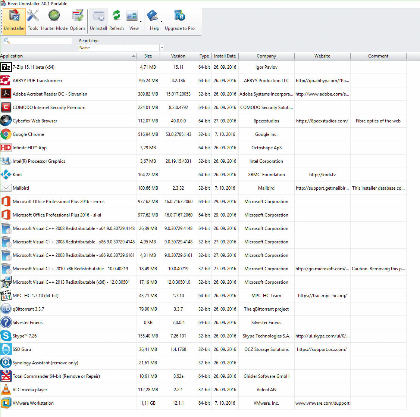Sort by Comment column header
Viewport: 420px width, 417px height.
click(x=378, y=56)
